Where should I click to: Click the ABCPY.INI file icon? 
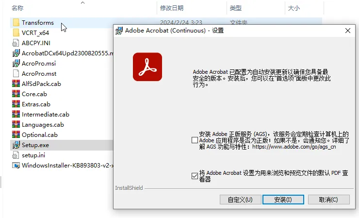pos(16,43)
